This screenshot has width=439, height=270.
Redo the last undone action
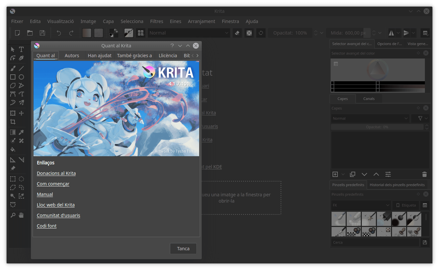point(71,33)
